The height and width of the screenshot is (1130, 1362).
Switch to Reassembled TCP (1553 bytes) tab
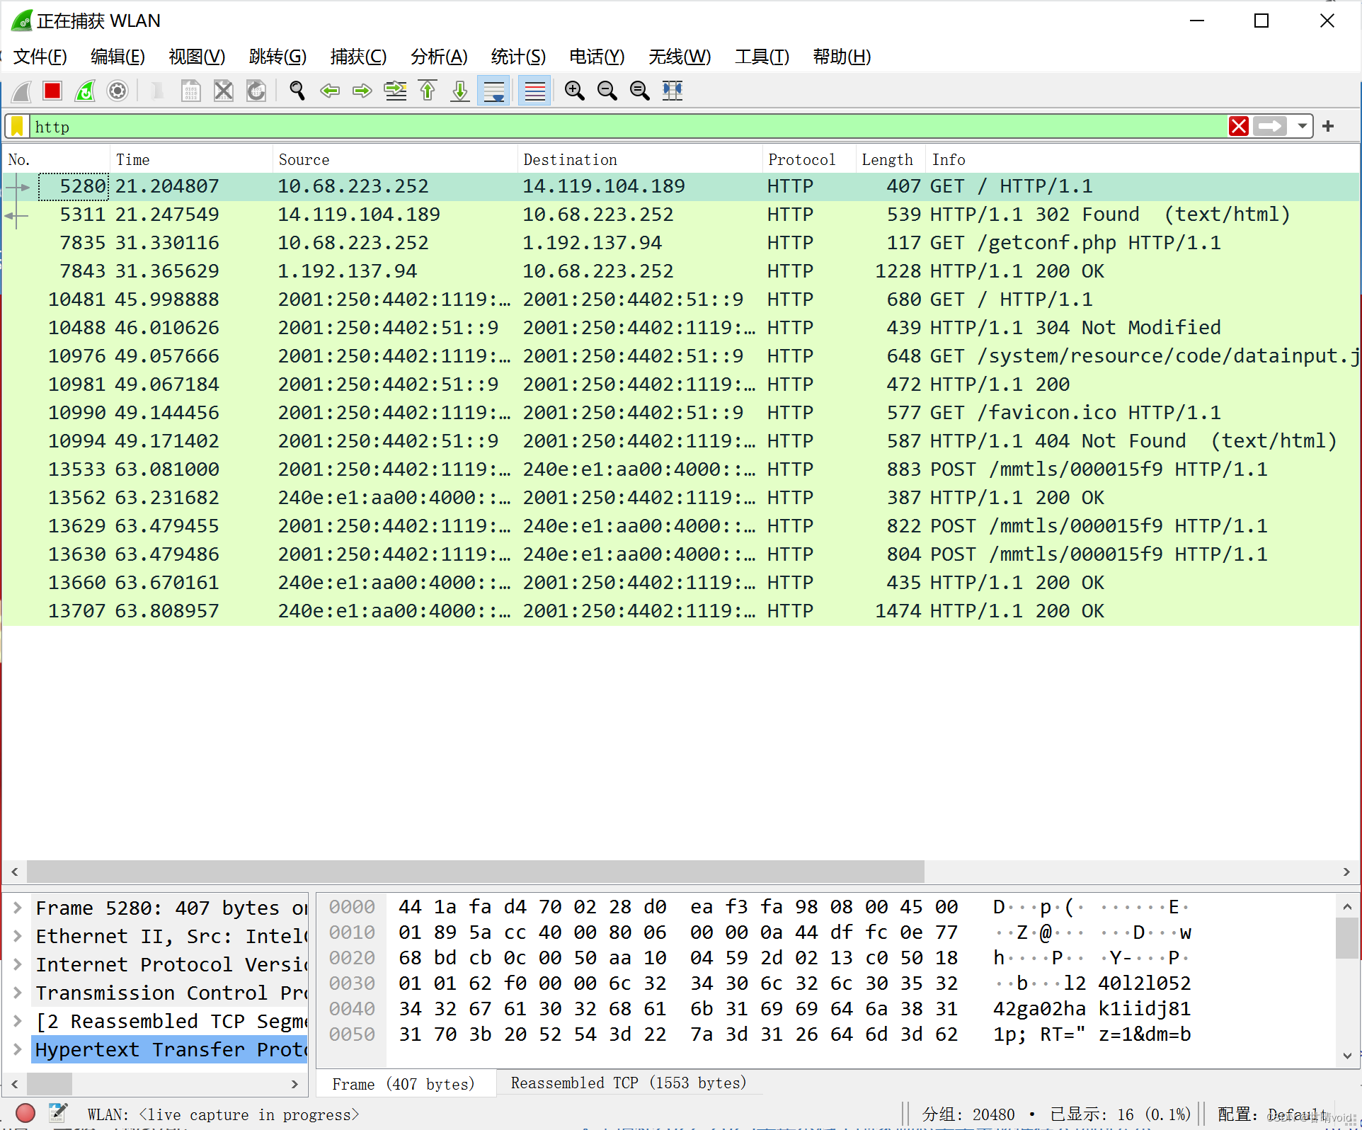[628, 1083]
